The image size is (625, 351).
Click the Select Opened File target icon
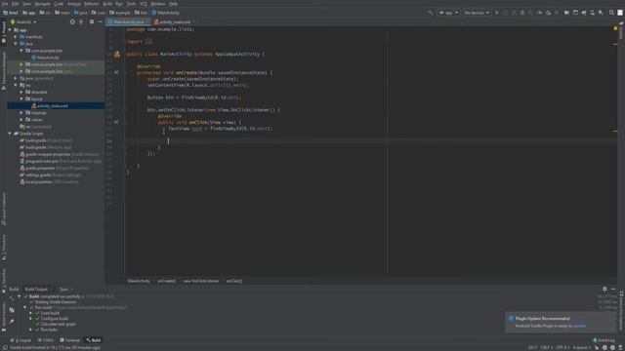(72, 21)
